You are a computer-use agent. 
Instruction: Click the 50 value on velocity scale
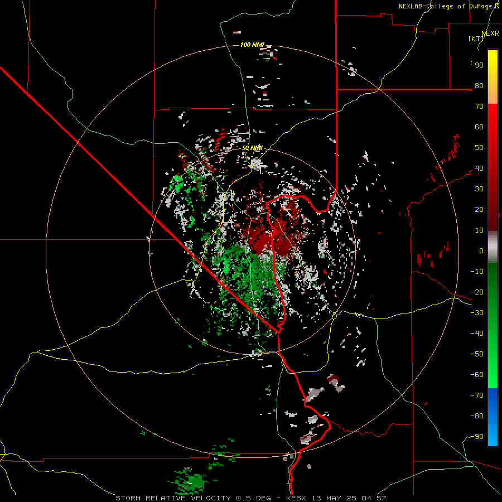click(x=479, y=148)
